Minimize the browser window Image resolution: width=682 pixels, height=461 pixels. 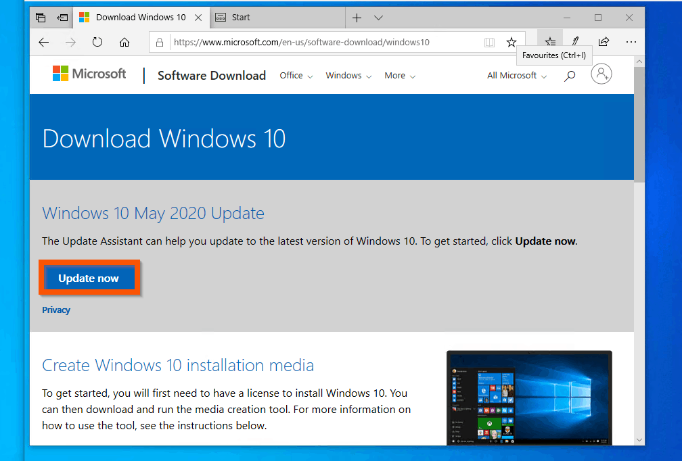[567, 18]
